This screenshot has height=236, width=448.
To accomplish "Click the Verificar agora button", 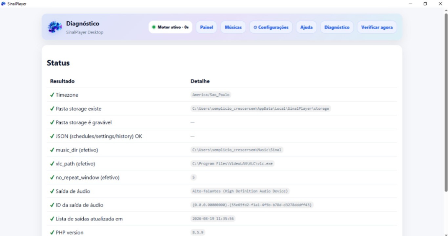I will tap(377, 27).
